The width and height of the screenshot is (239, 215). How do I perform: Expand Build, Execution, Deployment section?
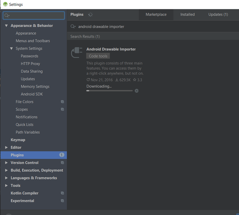pos(6,170)
